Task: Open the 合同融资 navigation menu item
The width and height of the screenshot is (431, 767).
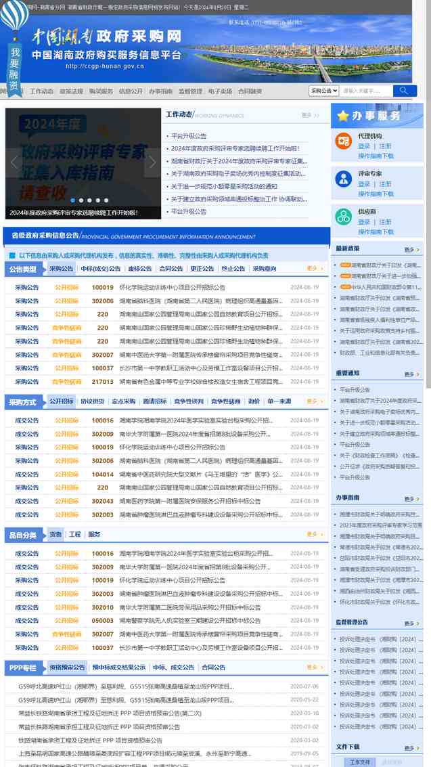Action: [x=250, y=91]
